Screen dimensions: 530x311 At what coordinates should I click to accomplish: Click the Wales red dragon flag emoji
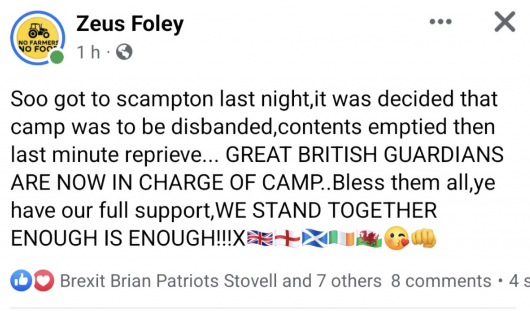tap(369, 238)
